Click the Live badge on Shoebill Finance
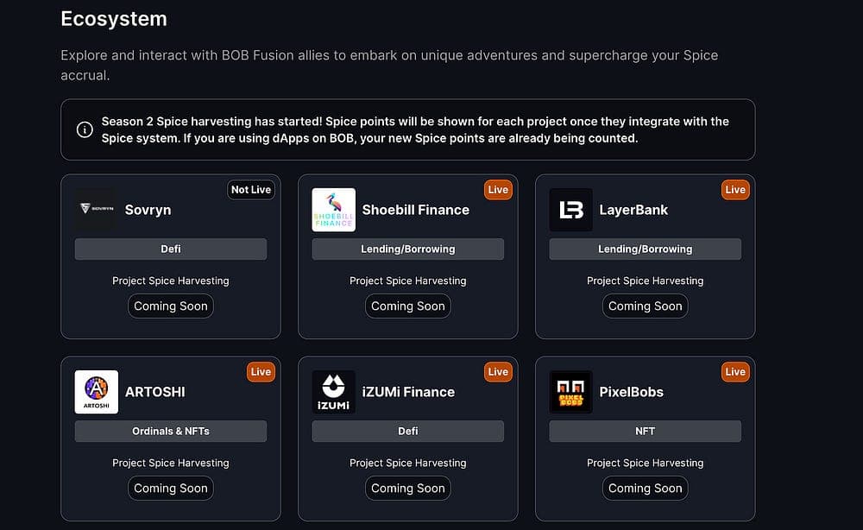 click(498, 190)
